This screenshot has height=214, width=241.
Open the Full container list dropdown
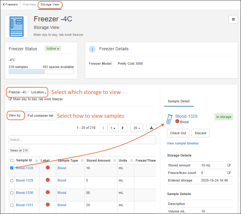coord(41,116)
